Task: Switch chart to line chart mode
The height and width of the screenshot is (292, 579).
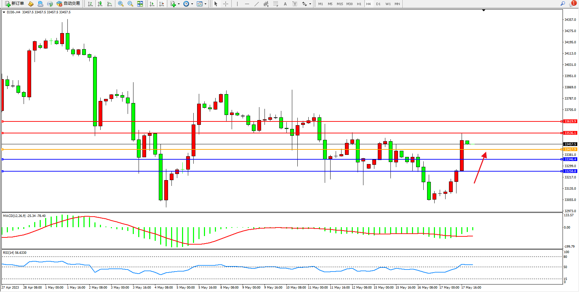Action: (110, 4)
